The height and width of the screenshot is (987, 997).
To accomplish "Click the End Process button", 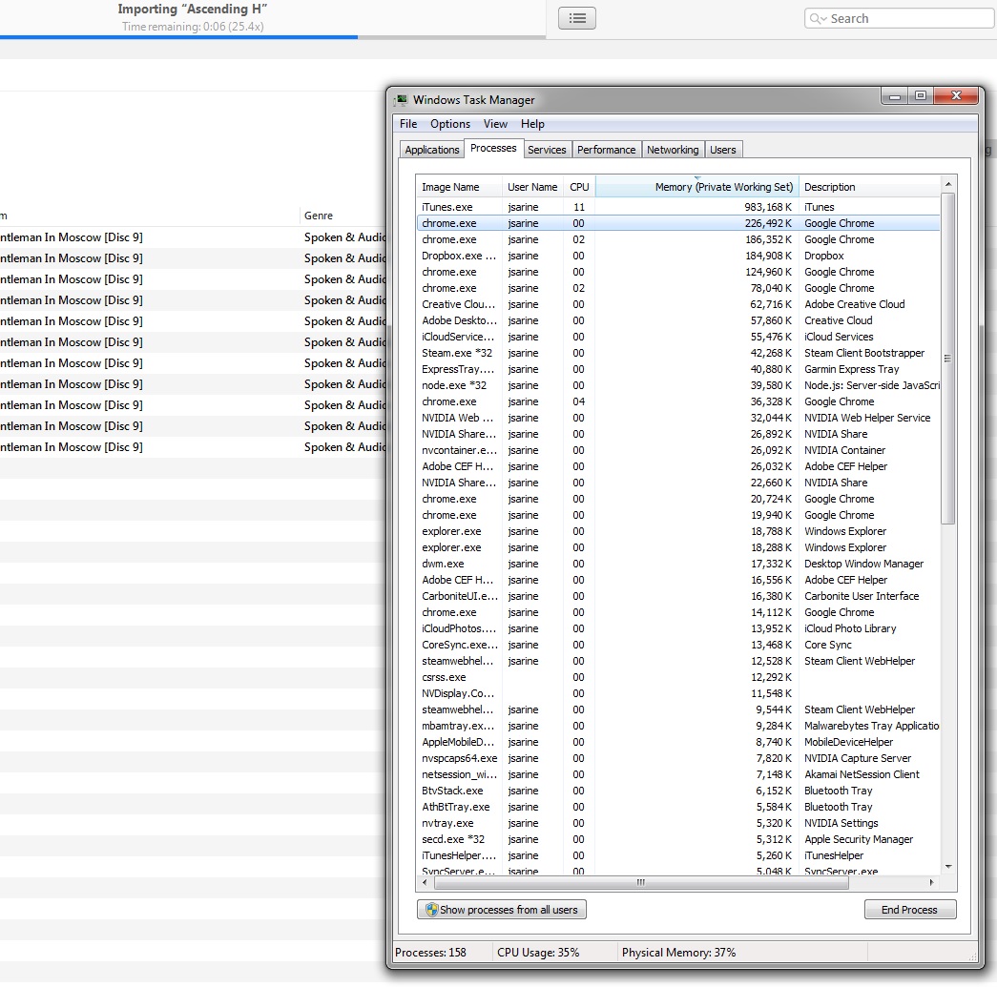I will pyautogui.click(x=910, y=910).
